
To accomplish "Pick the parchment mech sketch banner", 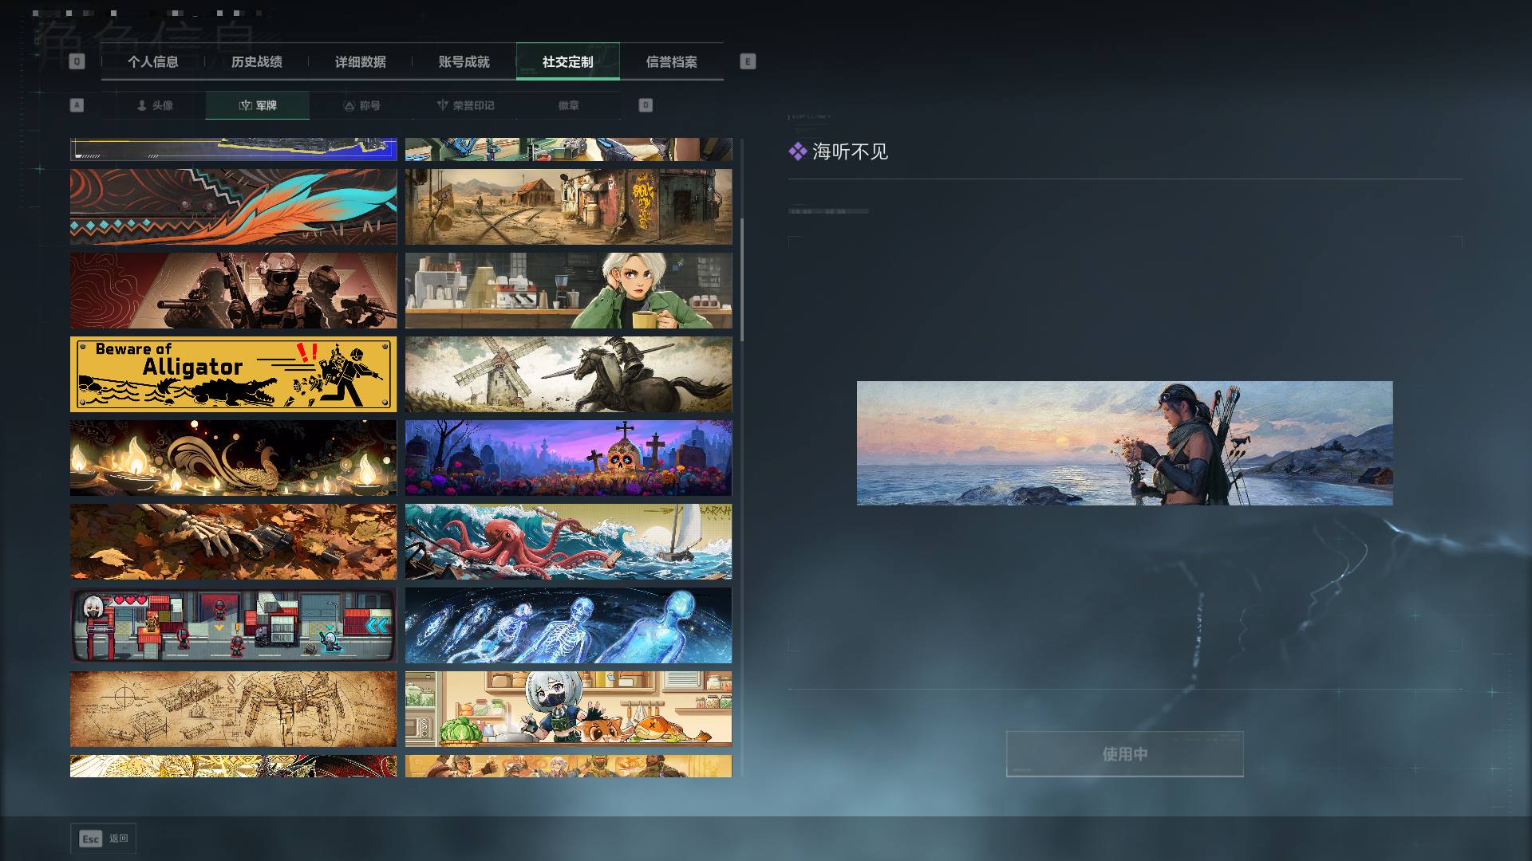I will (x=233, y=709).
